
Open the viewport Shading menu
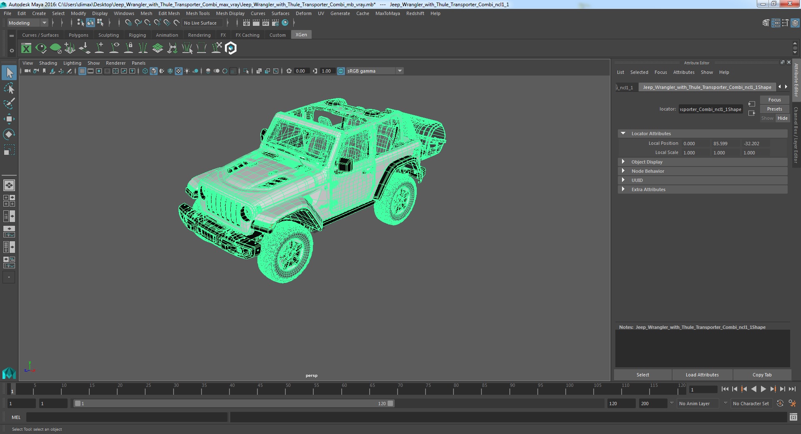(x=48, y=63)
